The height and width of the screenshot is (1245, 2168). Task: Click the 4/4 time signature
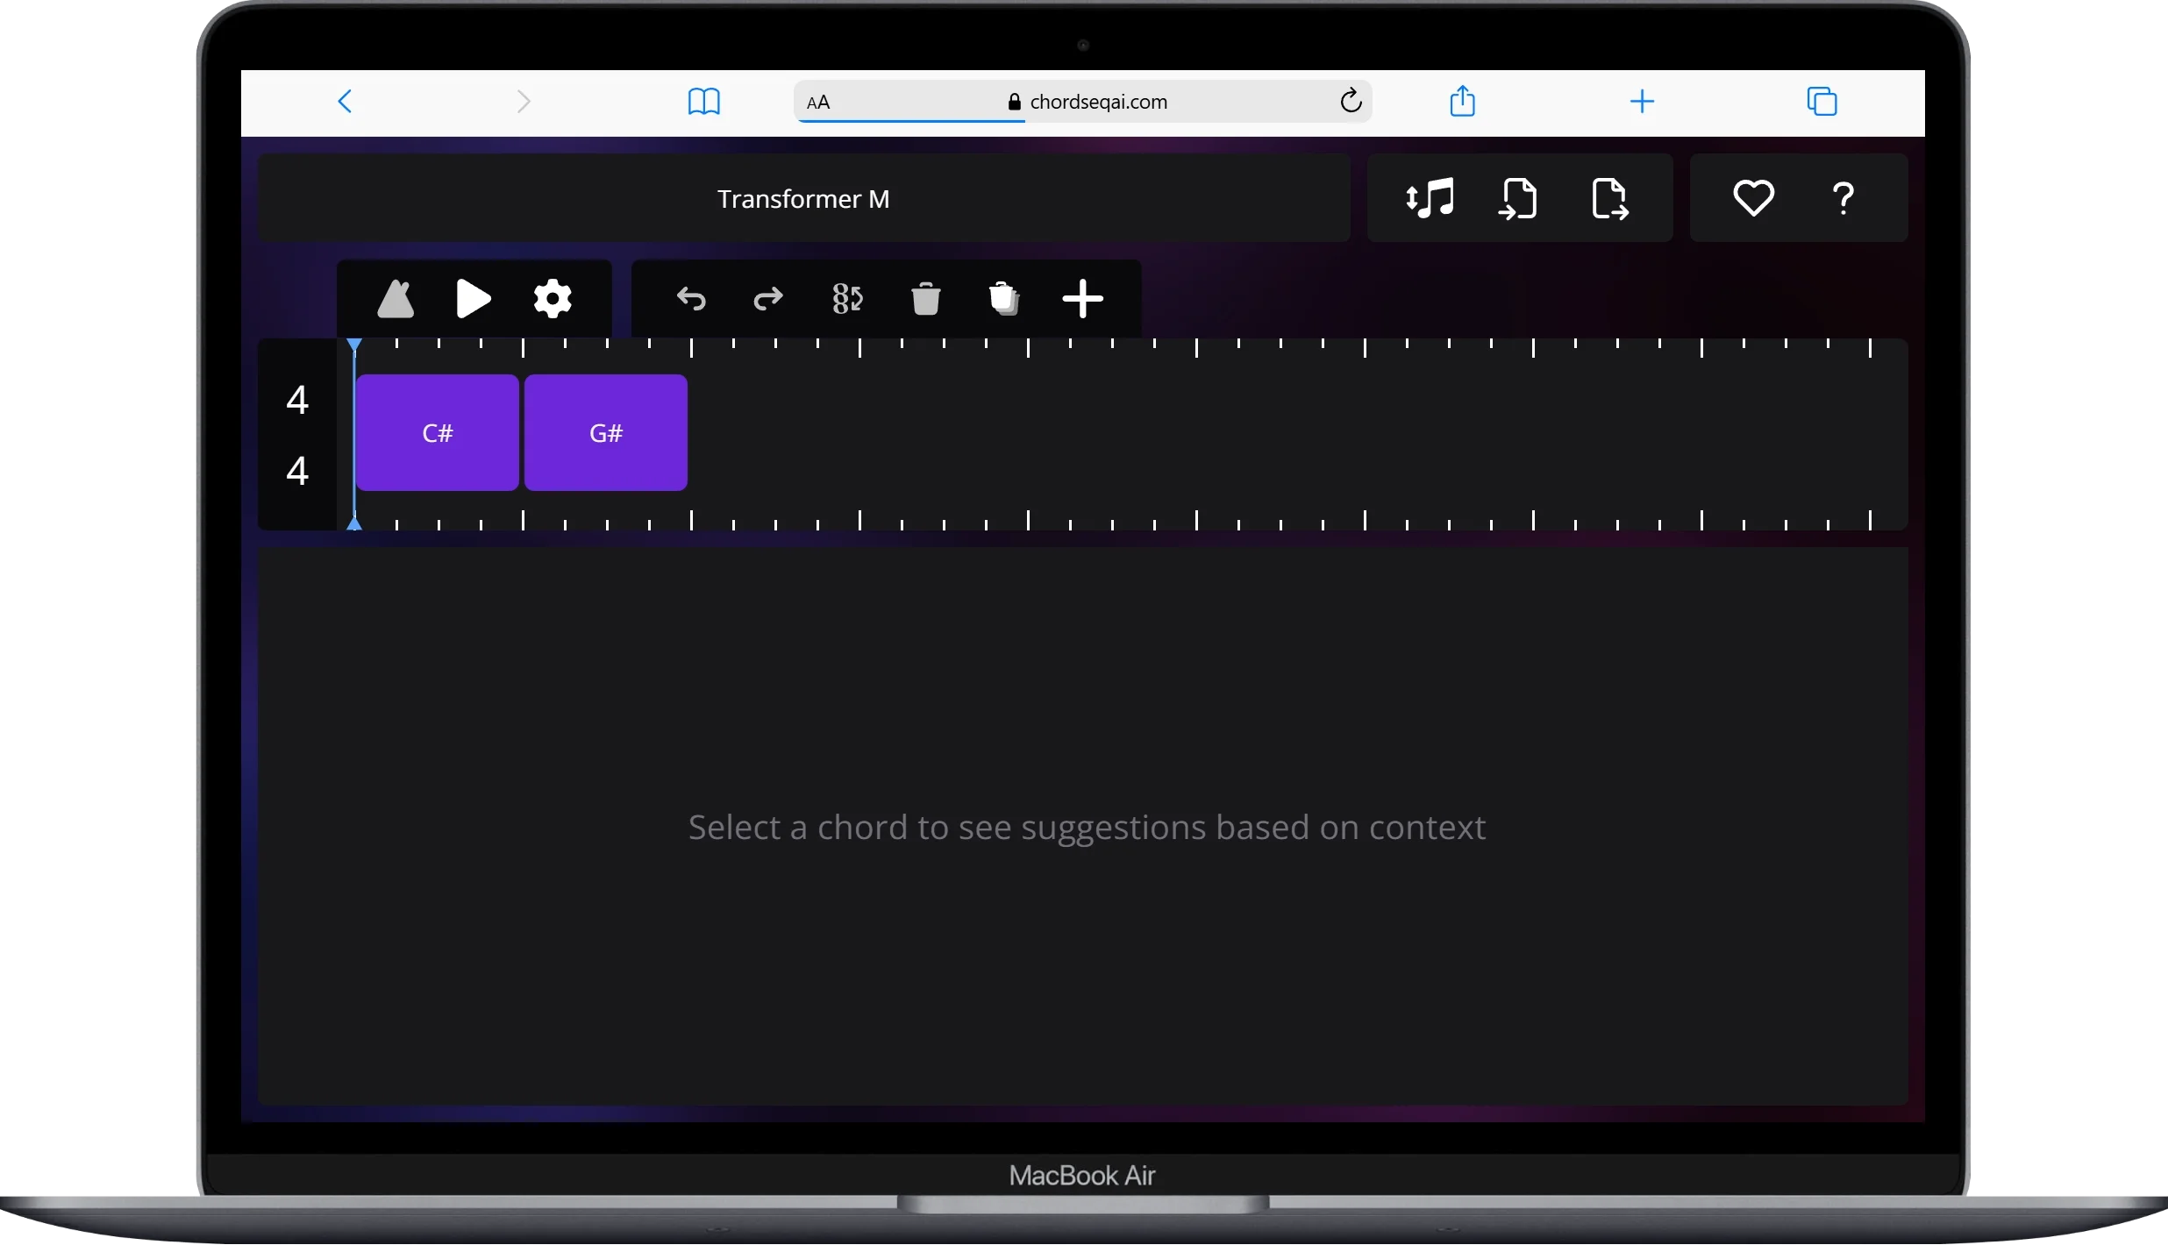pos(297,435)
